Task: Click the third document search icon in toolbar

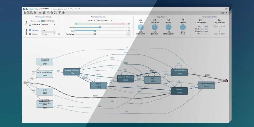Action: [31, 13]
